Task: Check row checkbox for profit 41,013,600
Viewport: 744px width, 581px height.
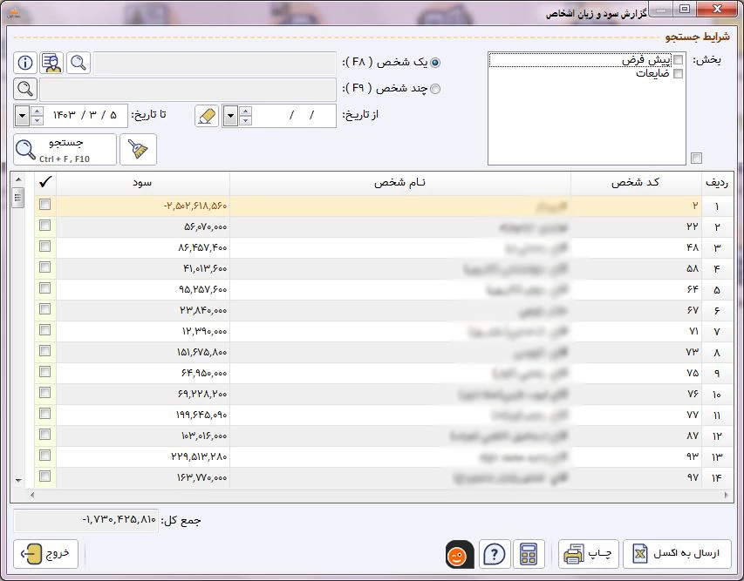Action: (x=45, y=267)
